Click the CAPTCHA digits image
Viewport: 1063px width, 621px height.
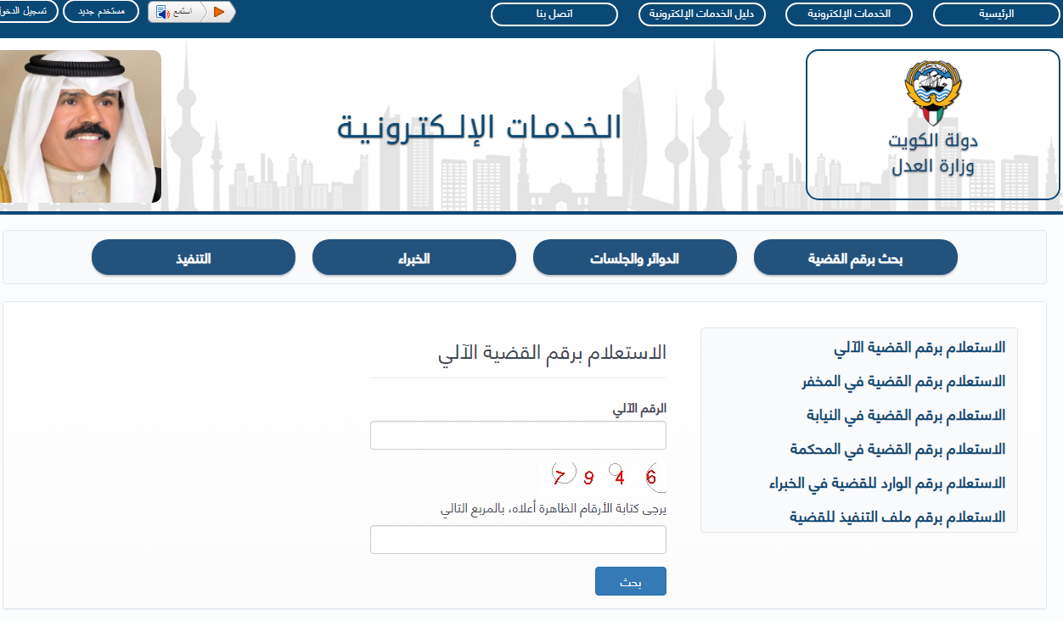point(605,477)
